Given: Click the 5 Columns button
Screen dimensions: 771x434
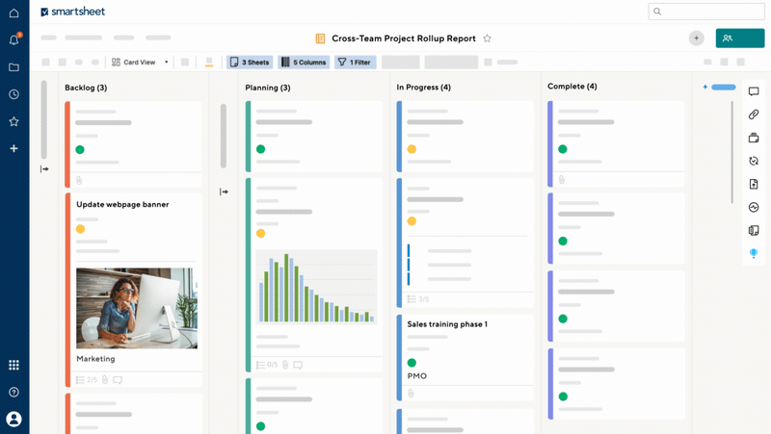Looking at the screenshot, I should (304, 63).
